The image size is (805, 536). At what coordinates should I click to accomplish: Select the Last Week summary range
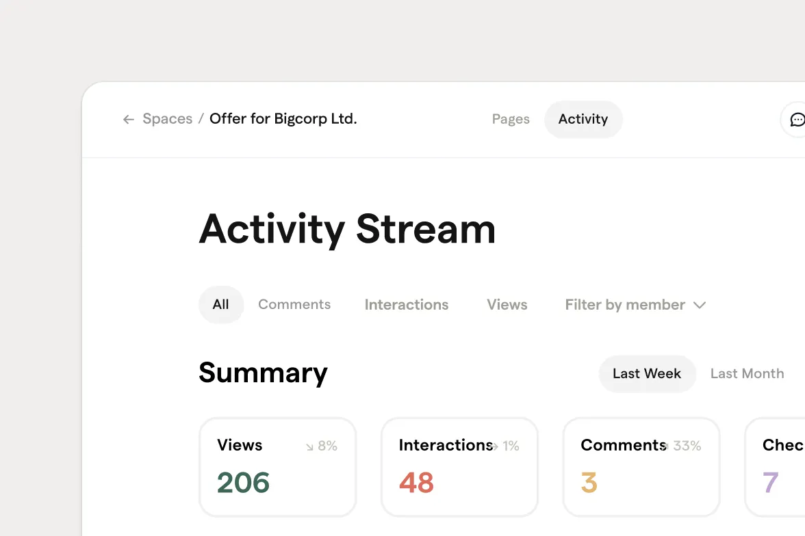[x=647, y=373]
